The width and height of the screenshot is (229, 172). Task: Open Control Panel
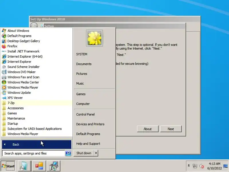coord(85,114)
